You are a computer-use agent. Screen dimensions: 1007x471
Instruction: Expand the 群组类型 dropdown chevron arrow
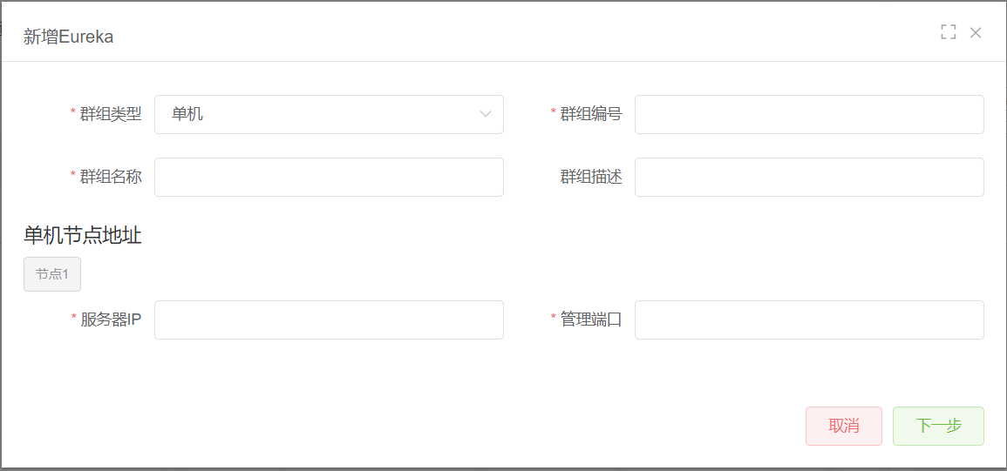486,115
